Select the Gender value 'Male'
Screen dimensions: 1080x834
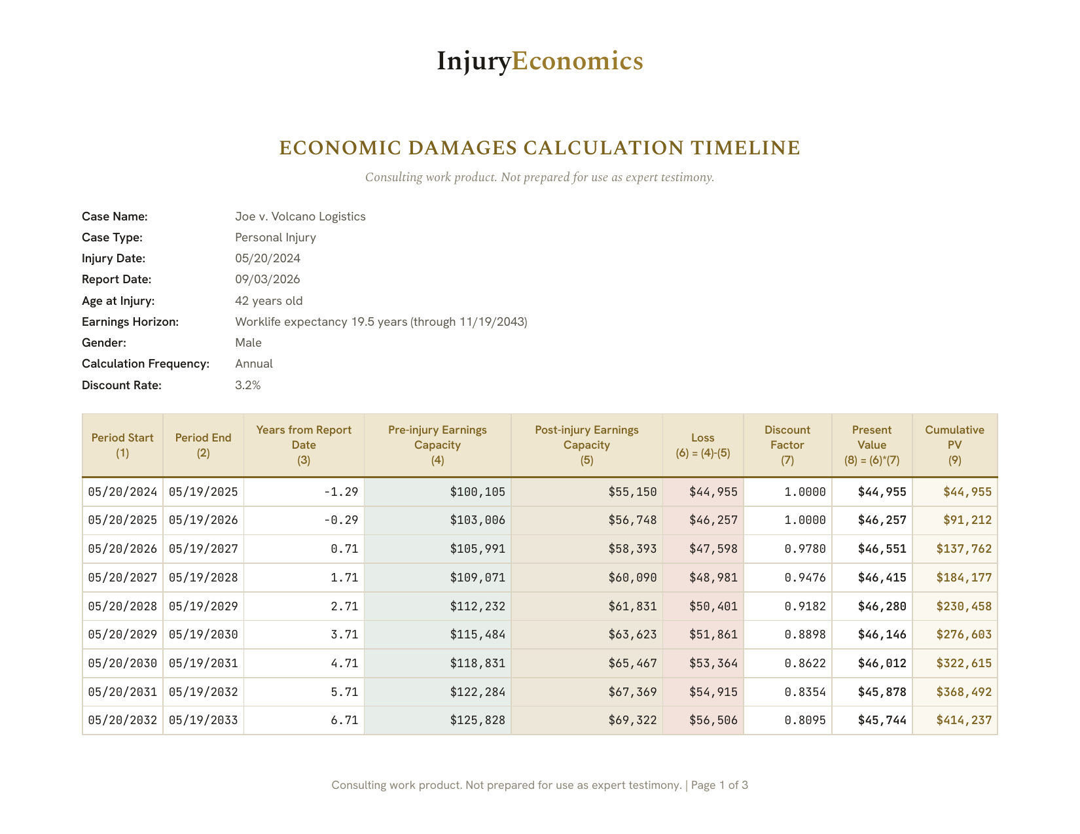248,343
